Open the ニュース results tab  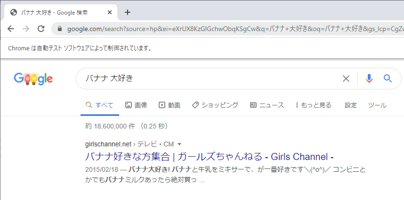(x=267, y=105)
